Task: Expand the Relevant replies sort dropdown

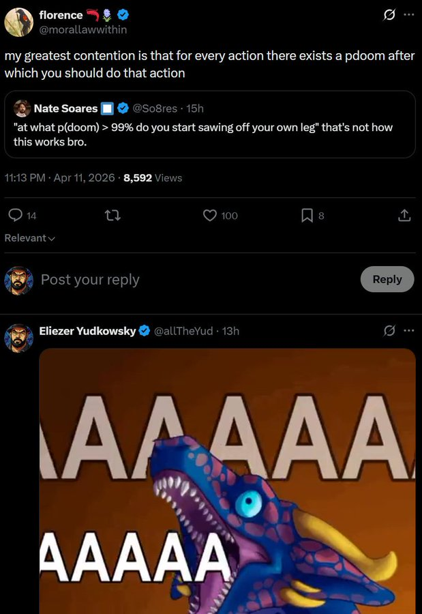Action: coord(30,238)
